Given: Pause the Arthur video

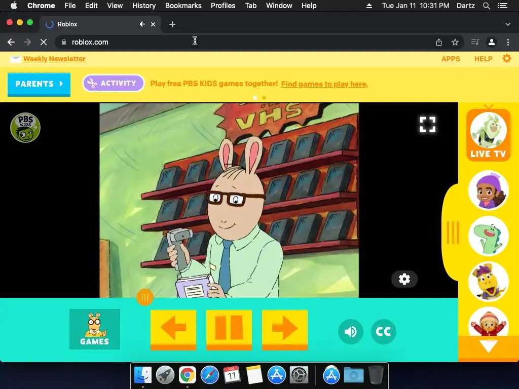Looking at the screenshot, I should pos(229,329).
